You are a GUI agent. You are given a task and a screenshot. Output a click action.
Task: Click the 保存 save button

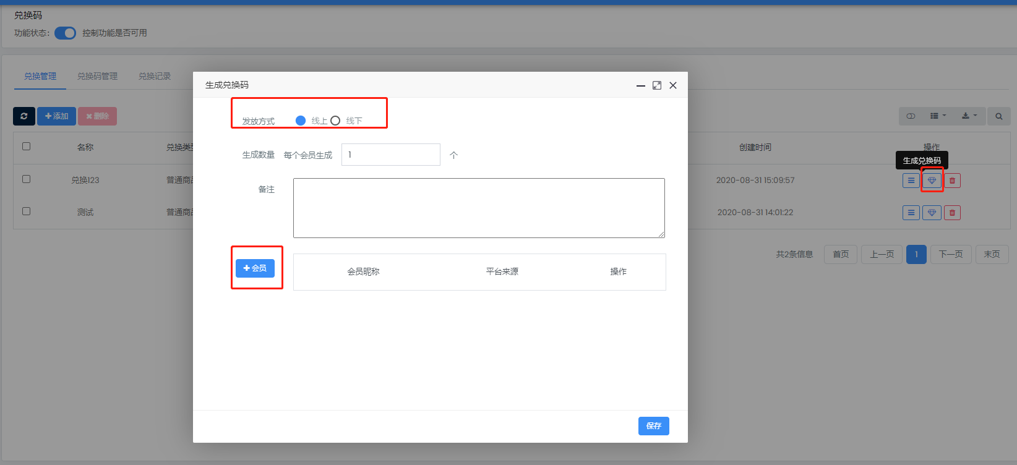[654, 426]
